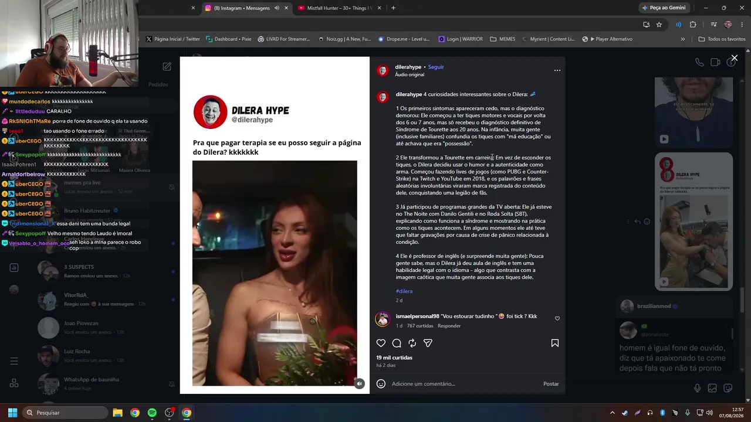Switch to the Mistfall Hunter YouTube tab
Image resolution: width=751 pixels, height=422 pixels.
(340, 8)
